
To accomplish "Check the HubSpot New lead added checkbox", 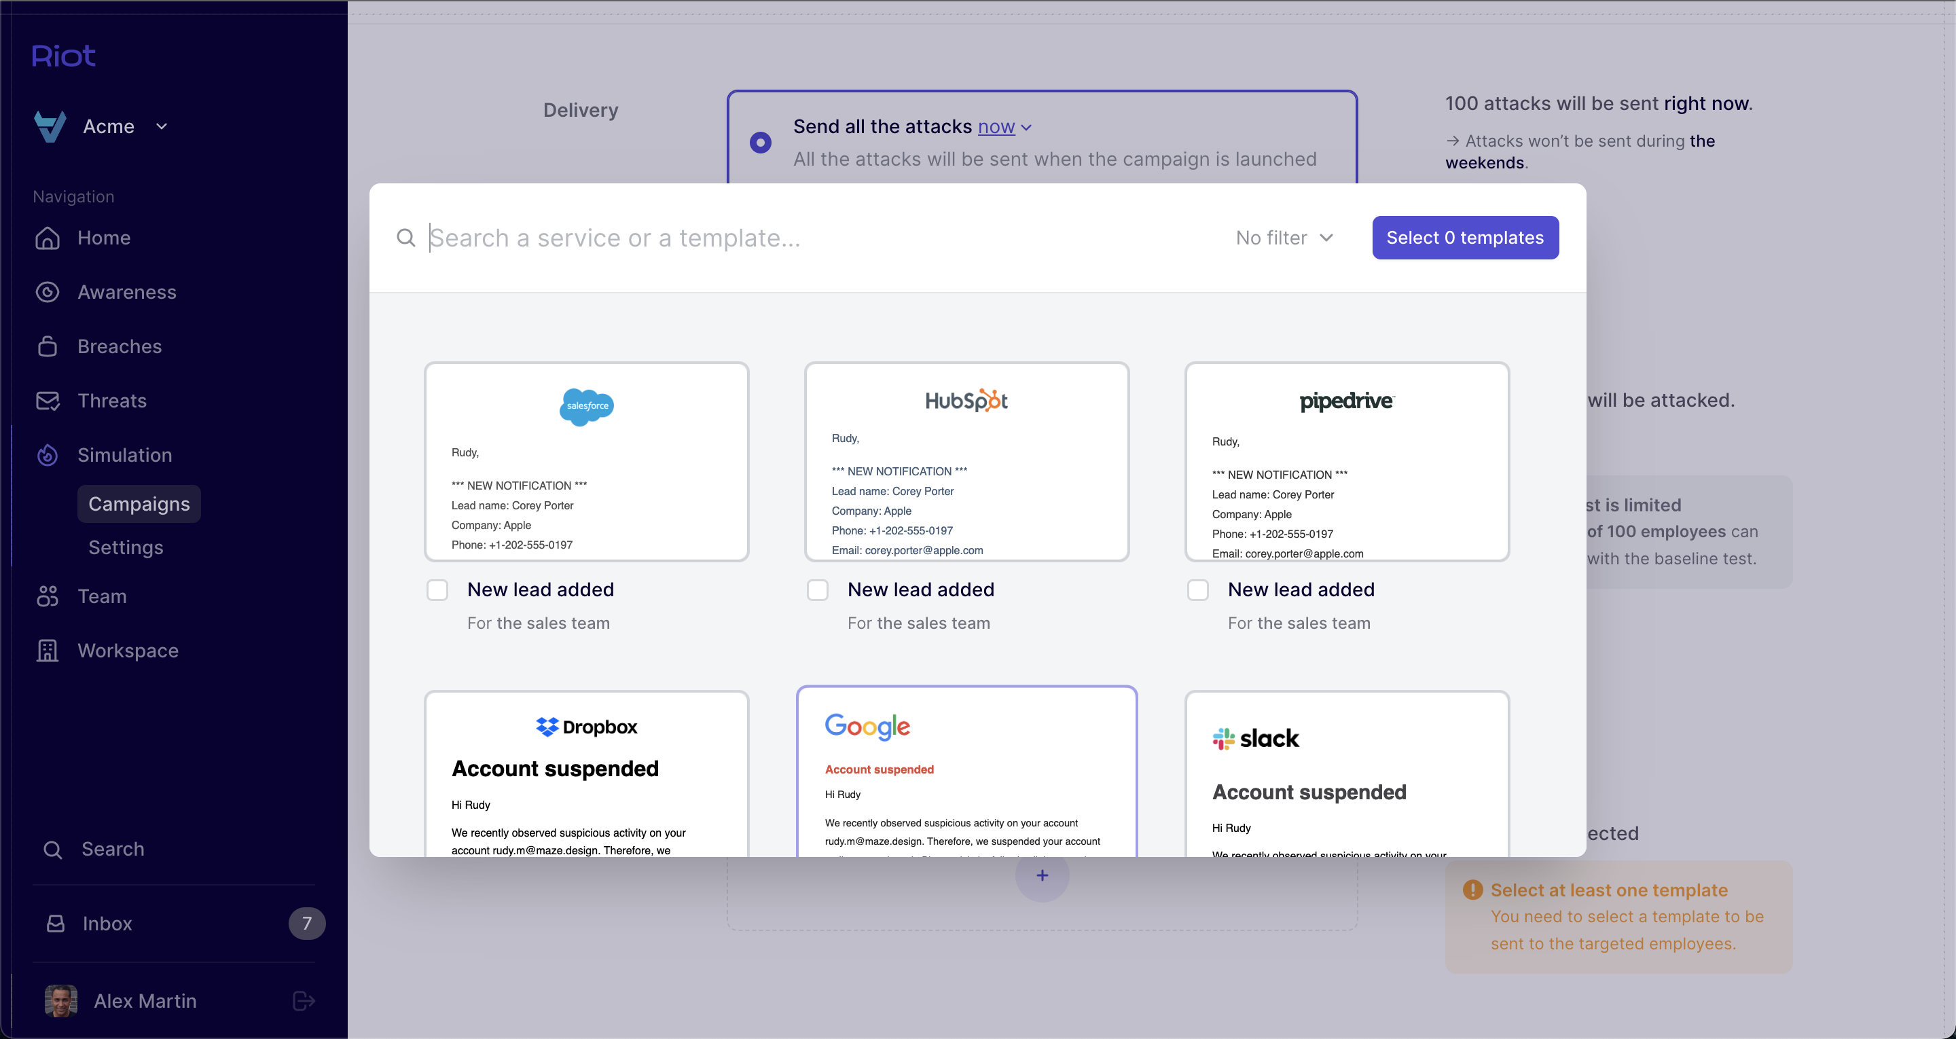I will coord(818,590).
